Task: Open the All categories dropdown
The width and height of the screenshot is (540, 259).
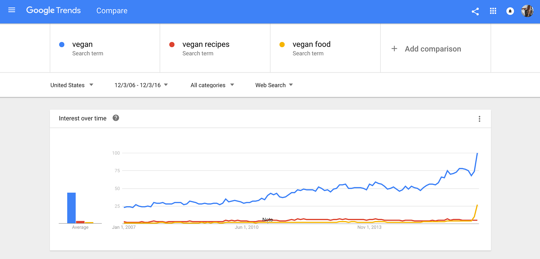Action: point(212,85)
